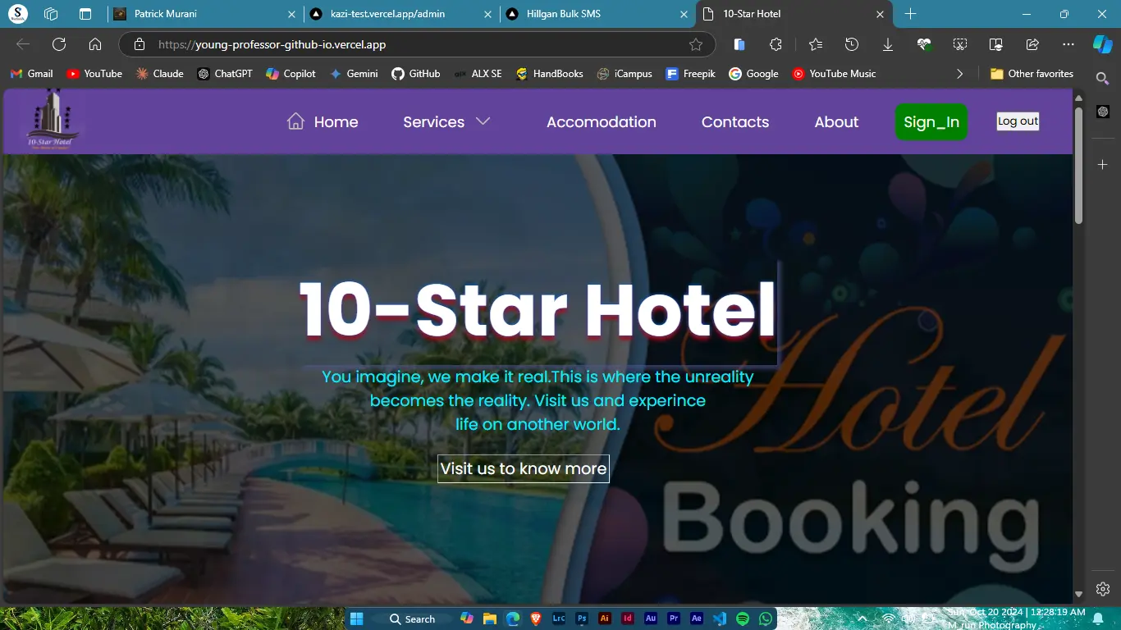This screenshot has width=1121, height=630.
Task: Open the taskbar date and time
Action: (x=1018, y=613)
